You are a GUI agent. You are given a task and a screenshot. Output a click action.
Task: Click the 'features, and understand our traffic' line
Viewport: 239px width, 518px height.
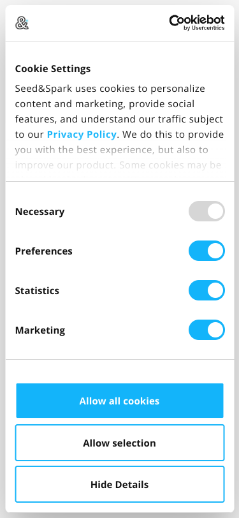[x=119, y=119]
